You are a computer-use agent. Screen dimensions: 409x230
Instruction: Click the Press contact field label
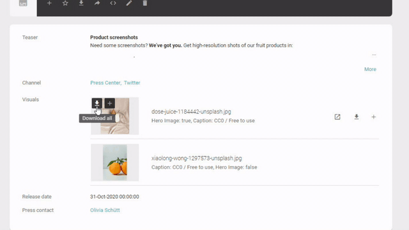[38, 210]
